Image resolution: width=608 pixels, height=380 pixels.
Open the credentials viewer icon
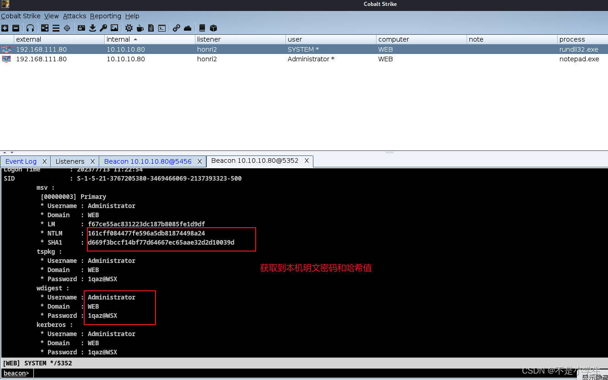[x=81, y=28]
